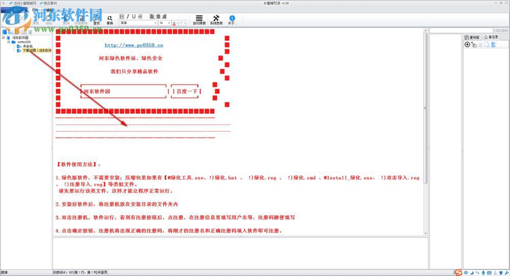Center align the text
Image resolution: width=510 pixels, height=276 pixels.
click(x=158, y=16)
